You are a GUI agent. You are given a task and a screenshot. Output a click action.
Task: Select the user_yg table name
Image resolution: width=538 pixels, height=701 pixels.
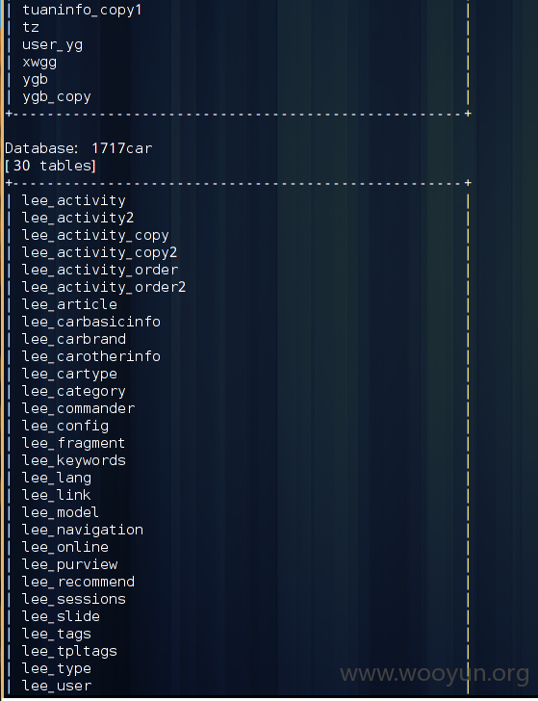52,44
